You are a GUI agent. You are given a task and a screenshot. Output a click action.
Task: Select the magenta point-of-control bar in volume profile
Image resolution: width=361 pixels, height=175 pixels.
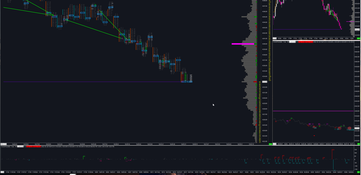(243, 44)
